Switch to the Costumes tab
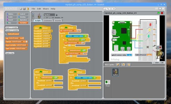 pos(48,20)
